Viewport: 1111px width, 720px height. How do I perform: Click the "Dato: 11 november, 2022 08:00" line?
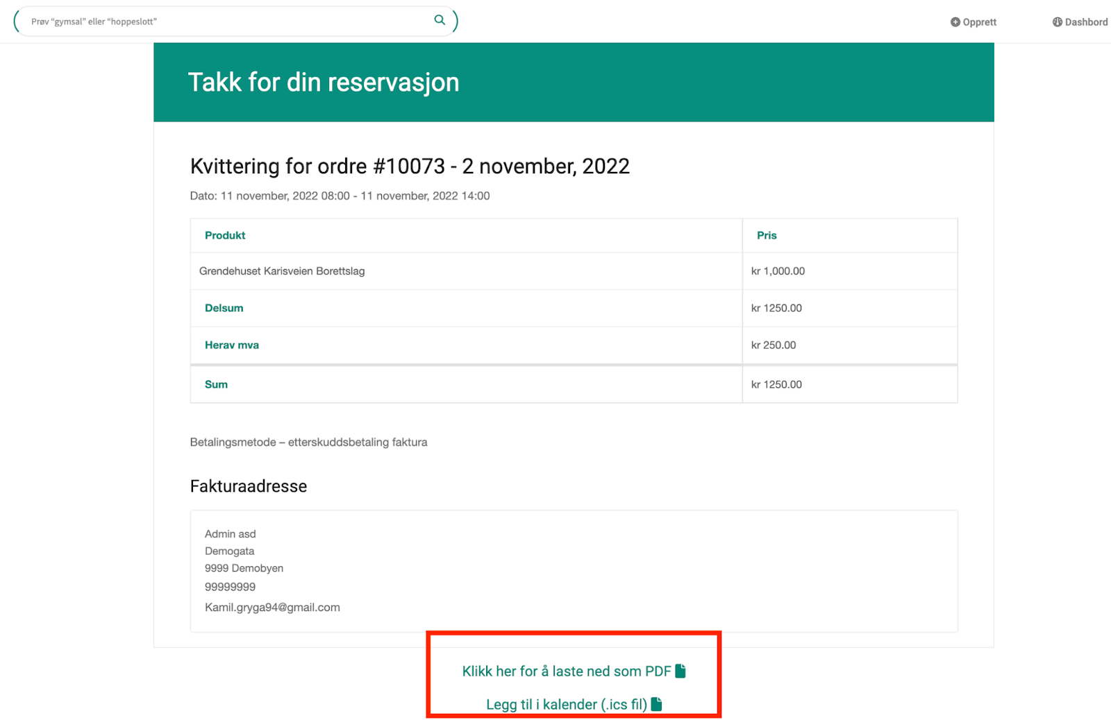pos(340,196)
